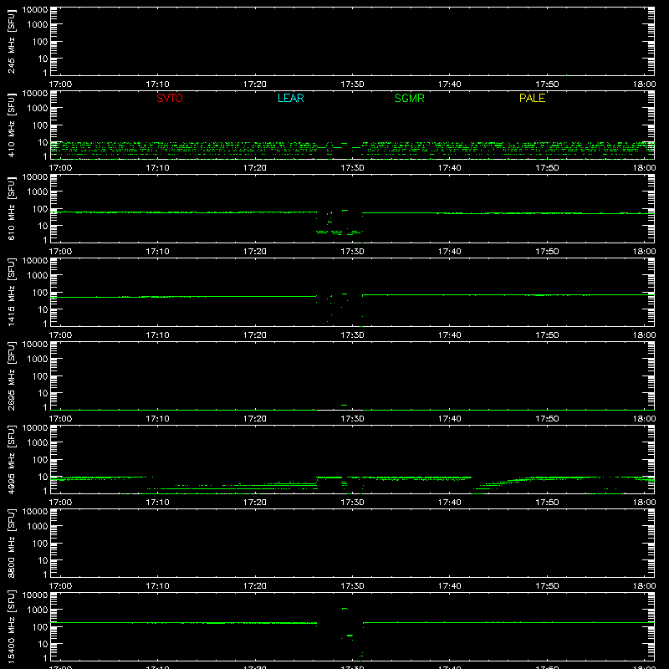Select the 2695 MHz [SFU] axis title

(x=11, y=375)
